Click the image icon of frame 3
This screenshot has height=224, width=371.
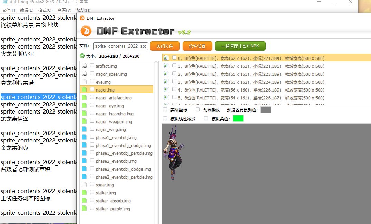166,82
